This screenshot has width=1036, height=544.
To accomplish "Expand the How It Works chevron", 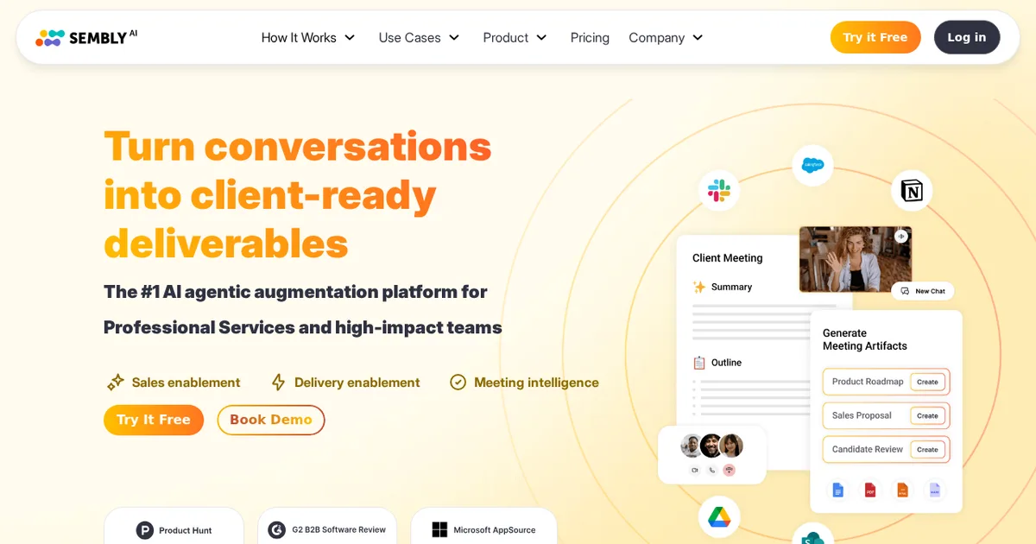I will click(x=350, y=38).
